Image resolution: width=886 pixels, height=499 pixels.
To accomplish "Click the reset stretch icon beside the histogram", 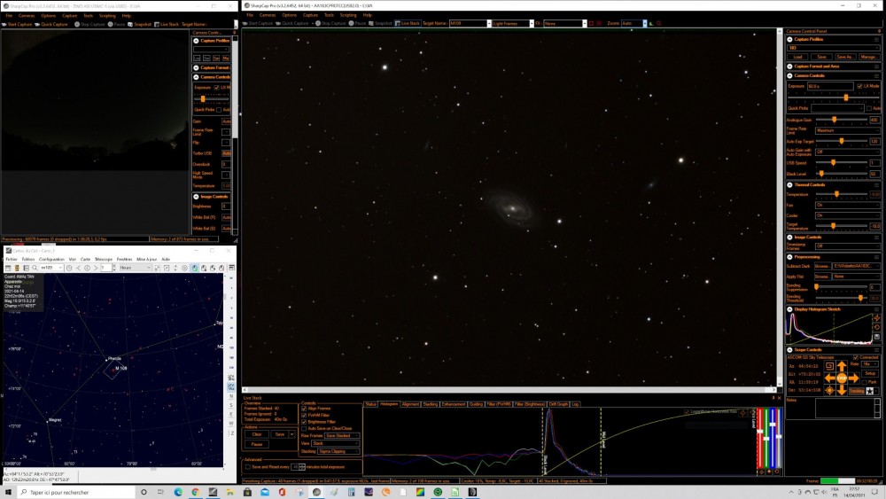I will click(x=877, y=327).
